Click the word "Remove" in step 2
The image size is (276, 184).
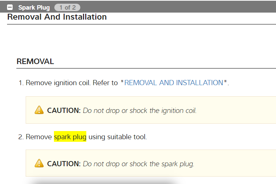pos(39,137)
